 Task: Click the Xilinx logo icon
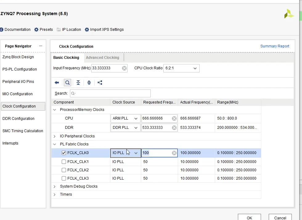[x=288, y=14]
